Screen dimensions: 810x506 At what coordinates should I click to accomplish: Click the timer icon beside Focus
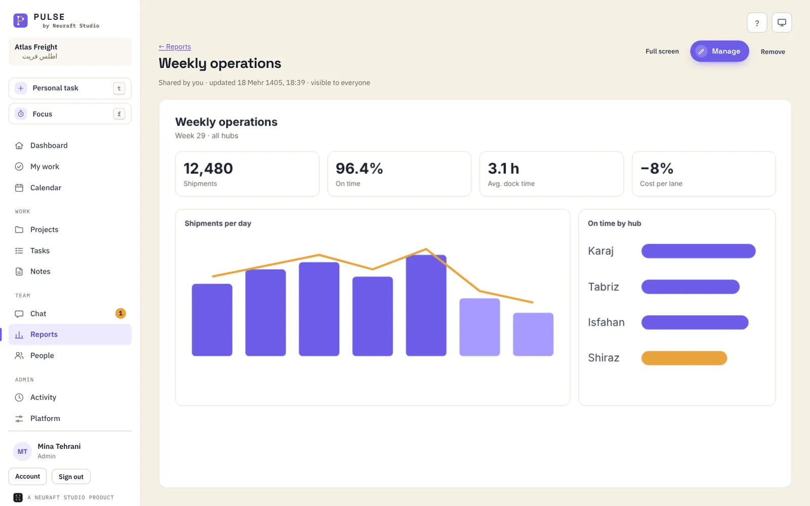click(21, 114)
